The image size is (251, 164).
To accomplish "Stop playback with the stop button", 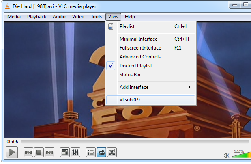I will pyautogui.click(x=39, y=152).
